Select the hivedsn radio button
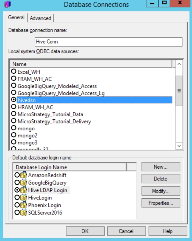The width and height of the screenshot is (192, 241). [14, 100]
